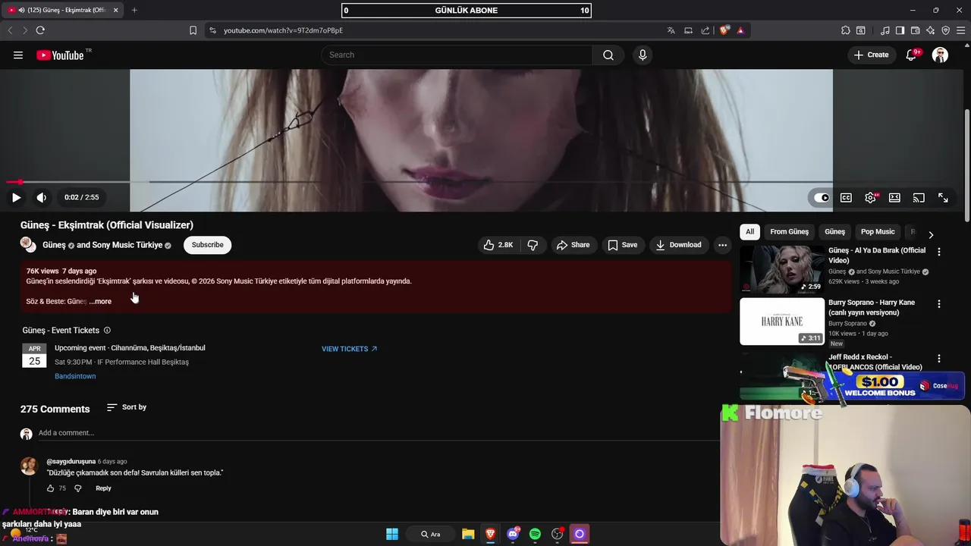Open the browser extensions puzzle icon
The height and width of the screenshot is (546, 971).
845,30
